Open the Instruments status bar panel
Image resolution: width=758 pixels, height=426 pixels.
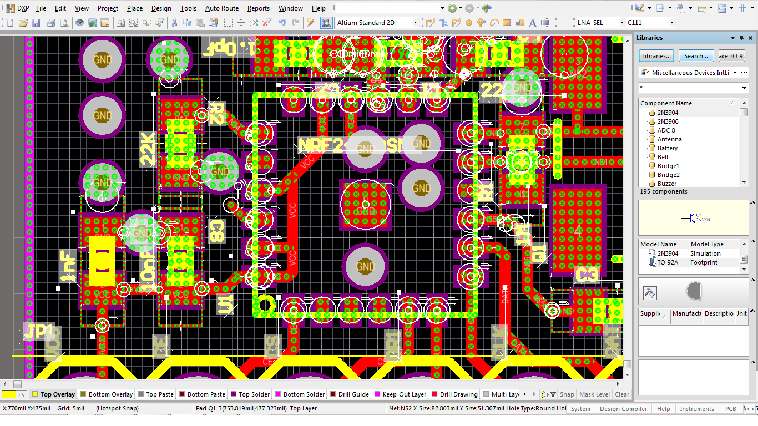(x=696, y=409)
